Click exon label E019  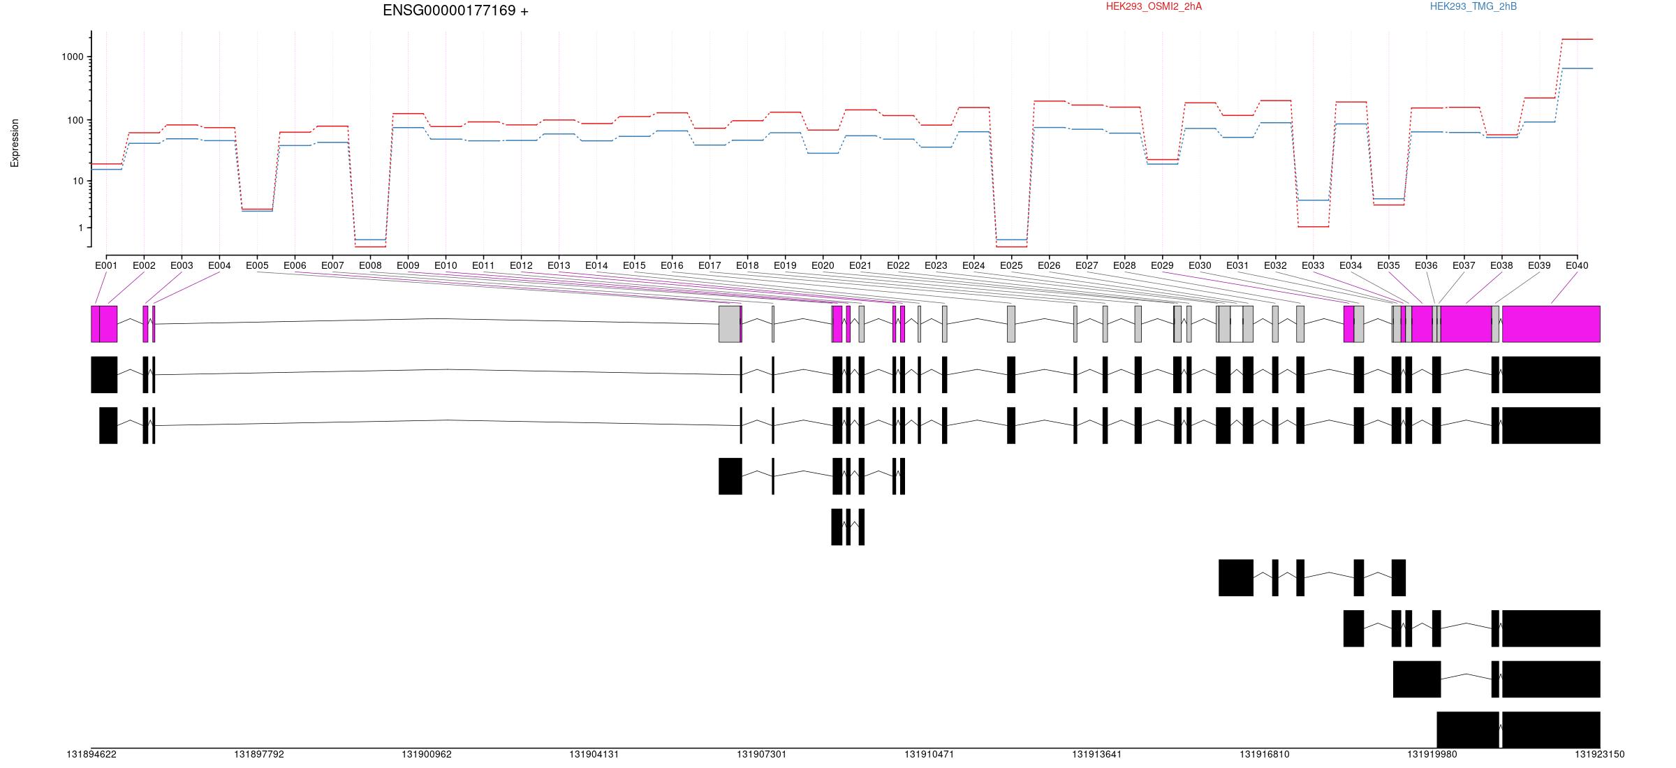pos(785,265)
